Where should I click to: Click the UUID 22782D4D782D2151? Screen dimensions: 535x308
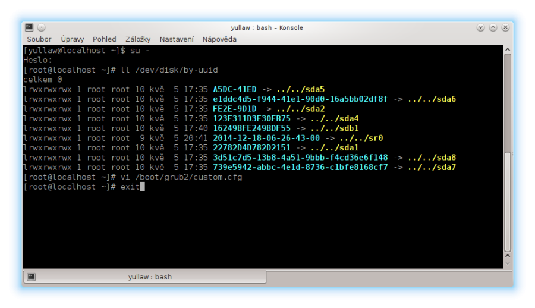[x=252, y=148]
